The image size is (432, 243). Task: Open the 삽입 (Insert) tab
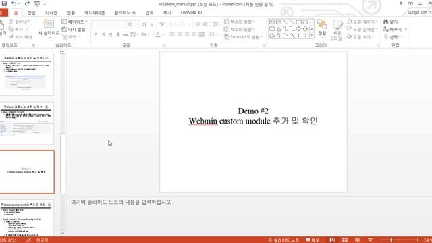click(32, 13)
